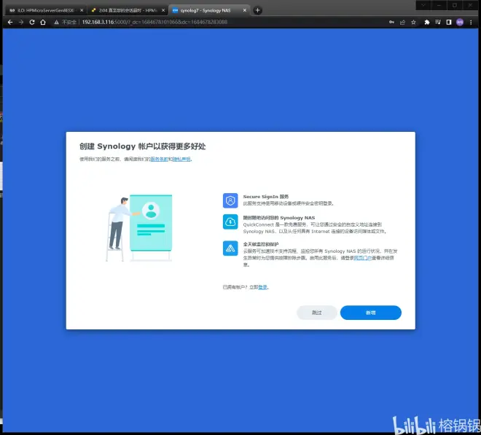This screenshot has height=435, width=481.
Task: Close the second browser tab
Action: [163, 10]
